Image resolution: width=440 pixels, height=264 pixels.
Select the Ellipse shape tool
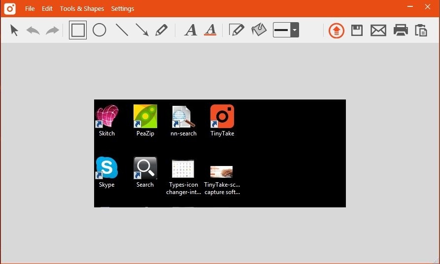pos(100,30)
